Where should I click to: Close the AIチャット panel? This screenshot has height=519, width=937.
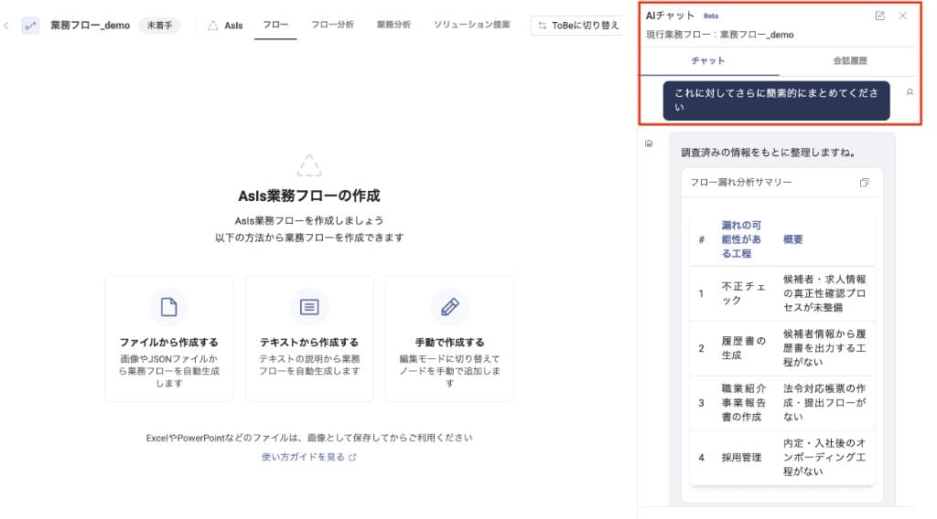pos(902,16)
